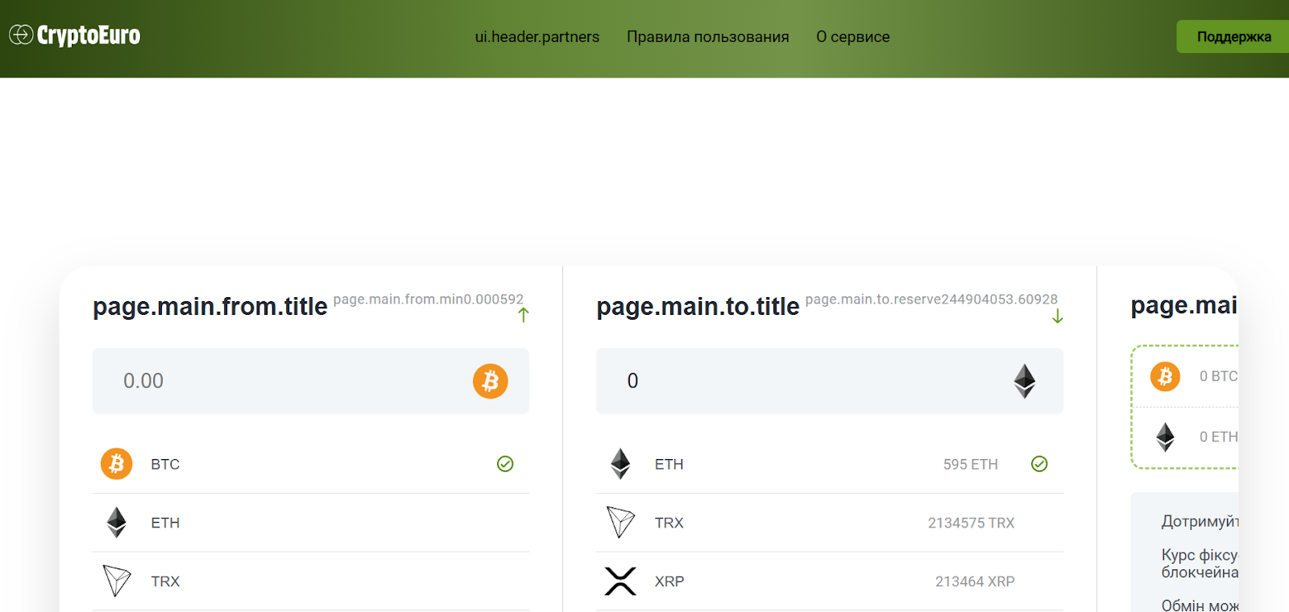Click Ethereum icon in right summary box
The width and height of the screenshot is (1289, 612).
[1165, 437]
